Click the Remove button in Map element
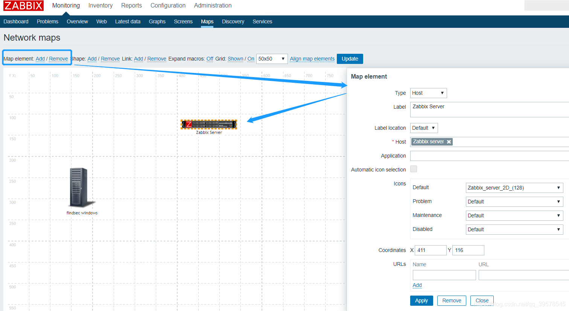Viewport: 569px width, 311px height. coord(452,300)
